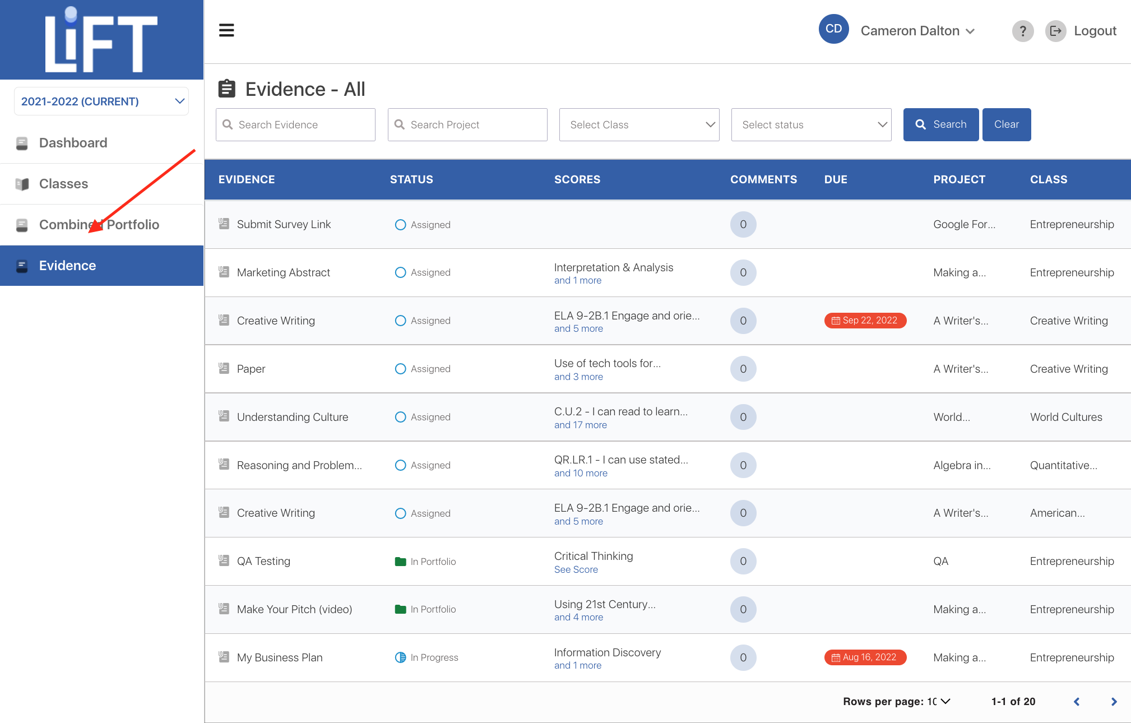Click the Sep 22, 2022 due date badge
The height and width of the screenshot is (723, 1131).
[865, 321]
